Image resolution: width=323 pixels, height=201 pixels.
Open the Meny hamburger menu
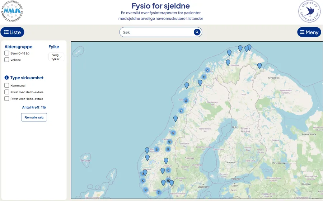tap(309, 32)
